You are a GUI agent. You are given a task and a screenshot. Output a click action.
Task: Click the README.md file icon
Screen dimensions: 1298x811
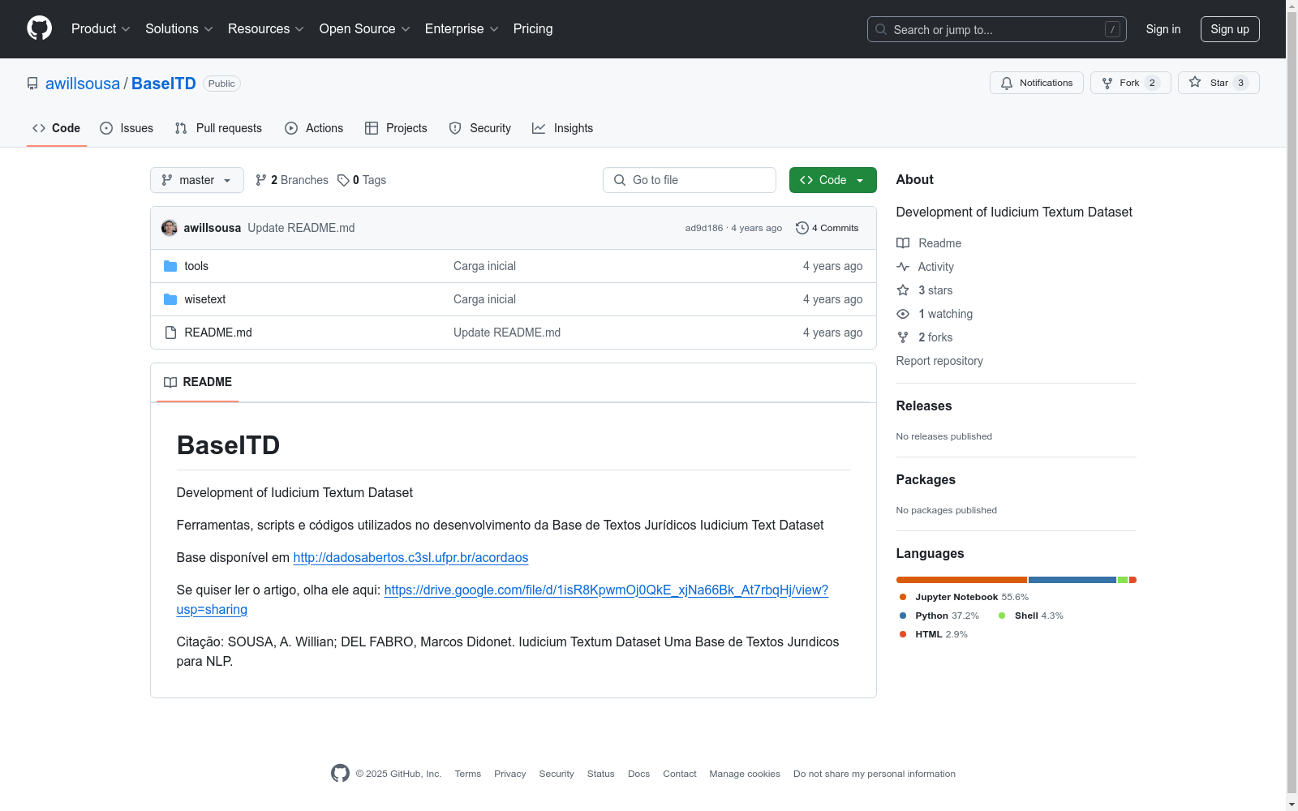(170, 333)
